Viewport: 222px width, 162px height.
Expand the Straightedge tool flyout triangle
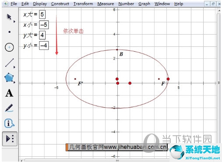click(14, 67)
